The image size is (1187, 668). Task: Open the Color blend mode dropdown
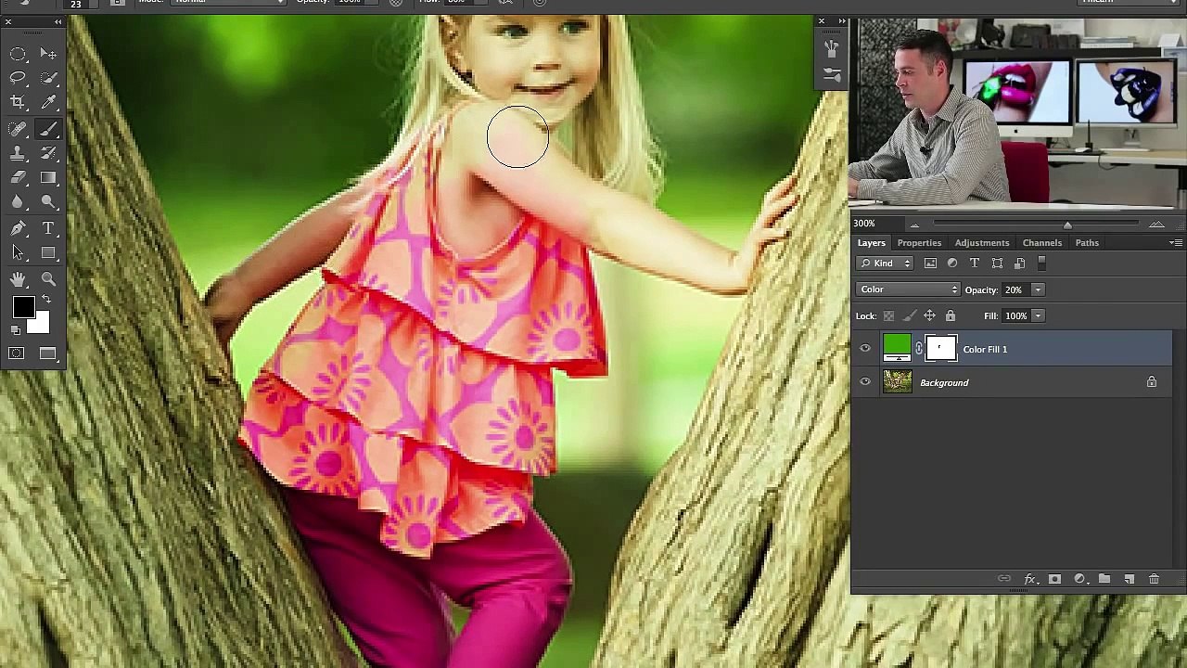tap(908, 289)
